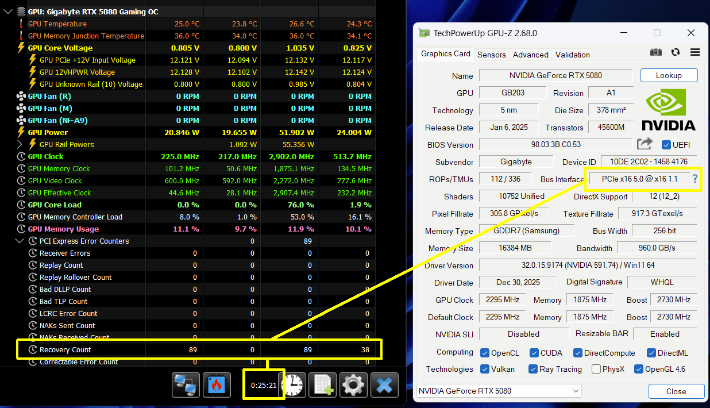This screenshot has height=408, width=710.
Task: Click the Close button in GPU-Z
Action: click(676, 391)
